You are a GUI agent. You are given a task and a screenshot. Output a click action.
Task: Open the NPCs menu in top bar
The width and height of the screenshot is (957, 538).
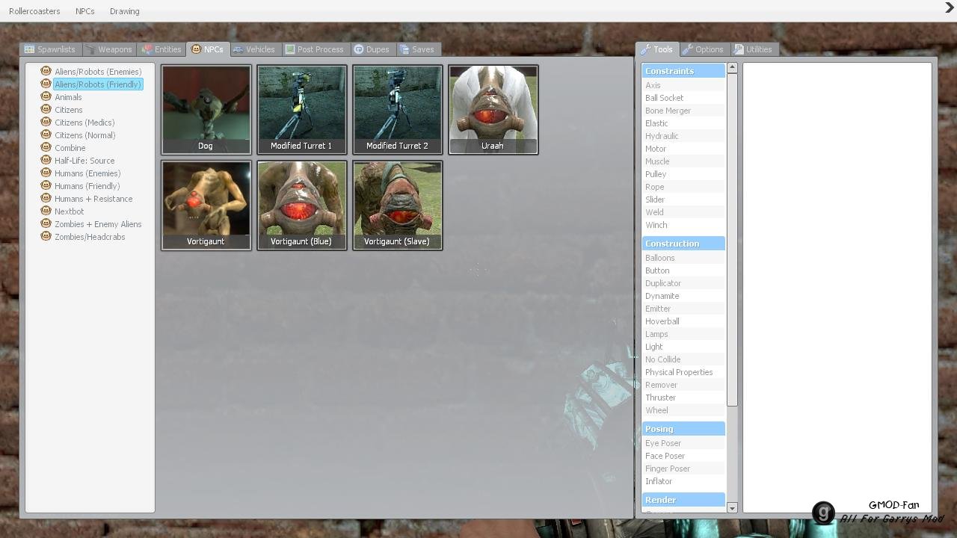tap(85, 11)
